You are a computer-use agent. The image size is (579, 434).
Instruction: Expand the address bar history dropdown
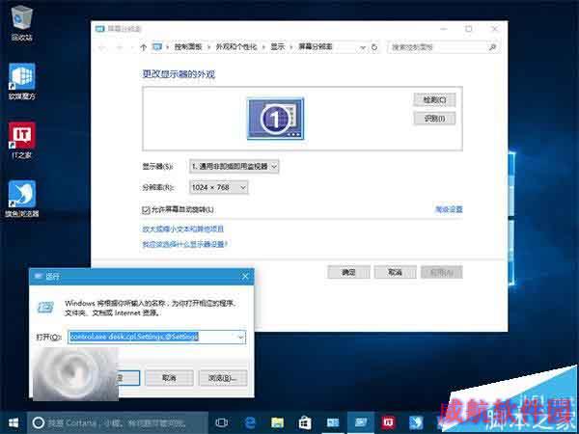pyautogui.click(x=363, y=47)
